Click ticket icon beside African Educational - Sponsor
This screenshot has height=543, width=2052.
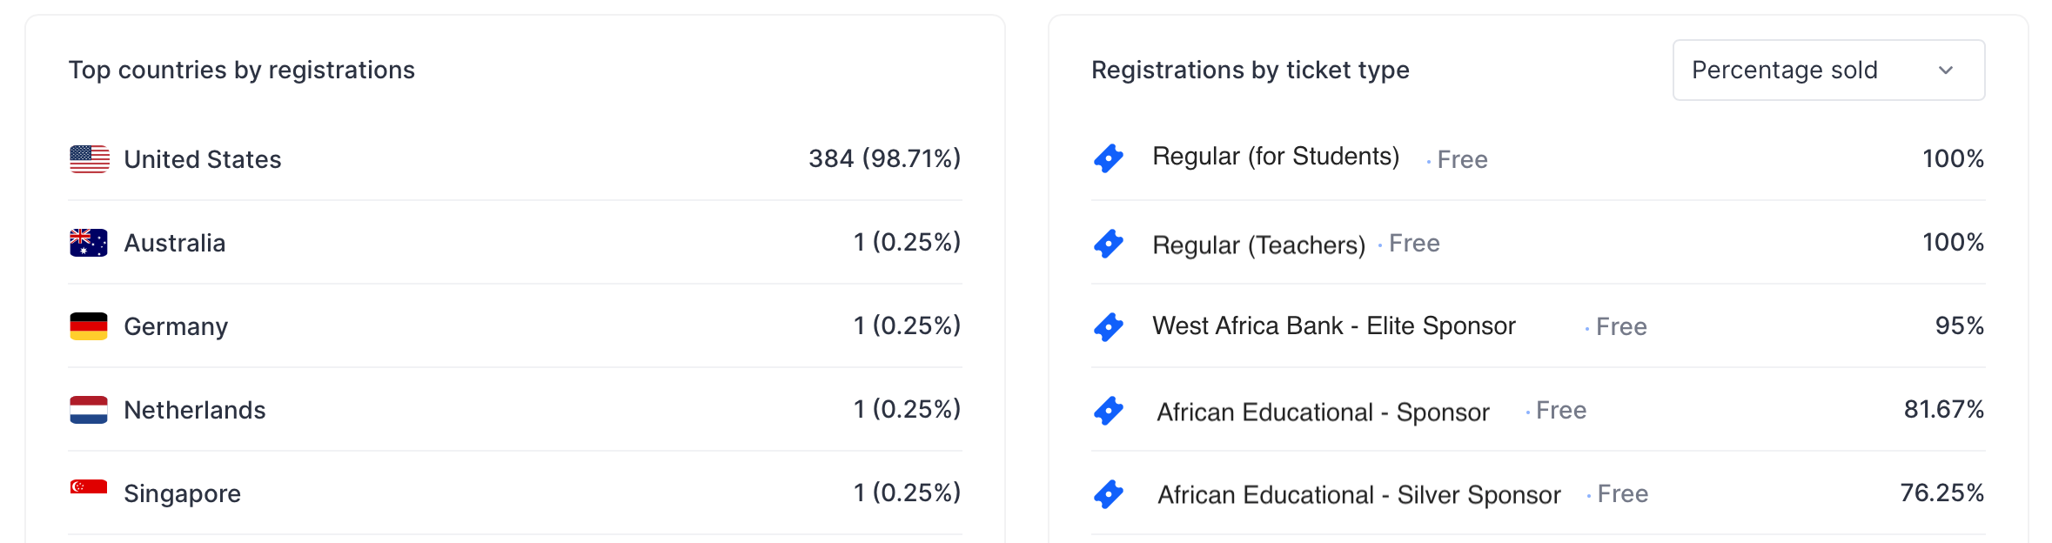pos(1109,410)
